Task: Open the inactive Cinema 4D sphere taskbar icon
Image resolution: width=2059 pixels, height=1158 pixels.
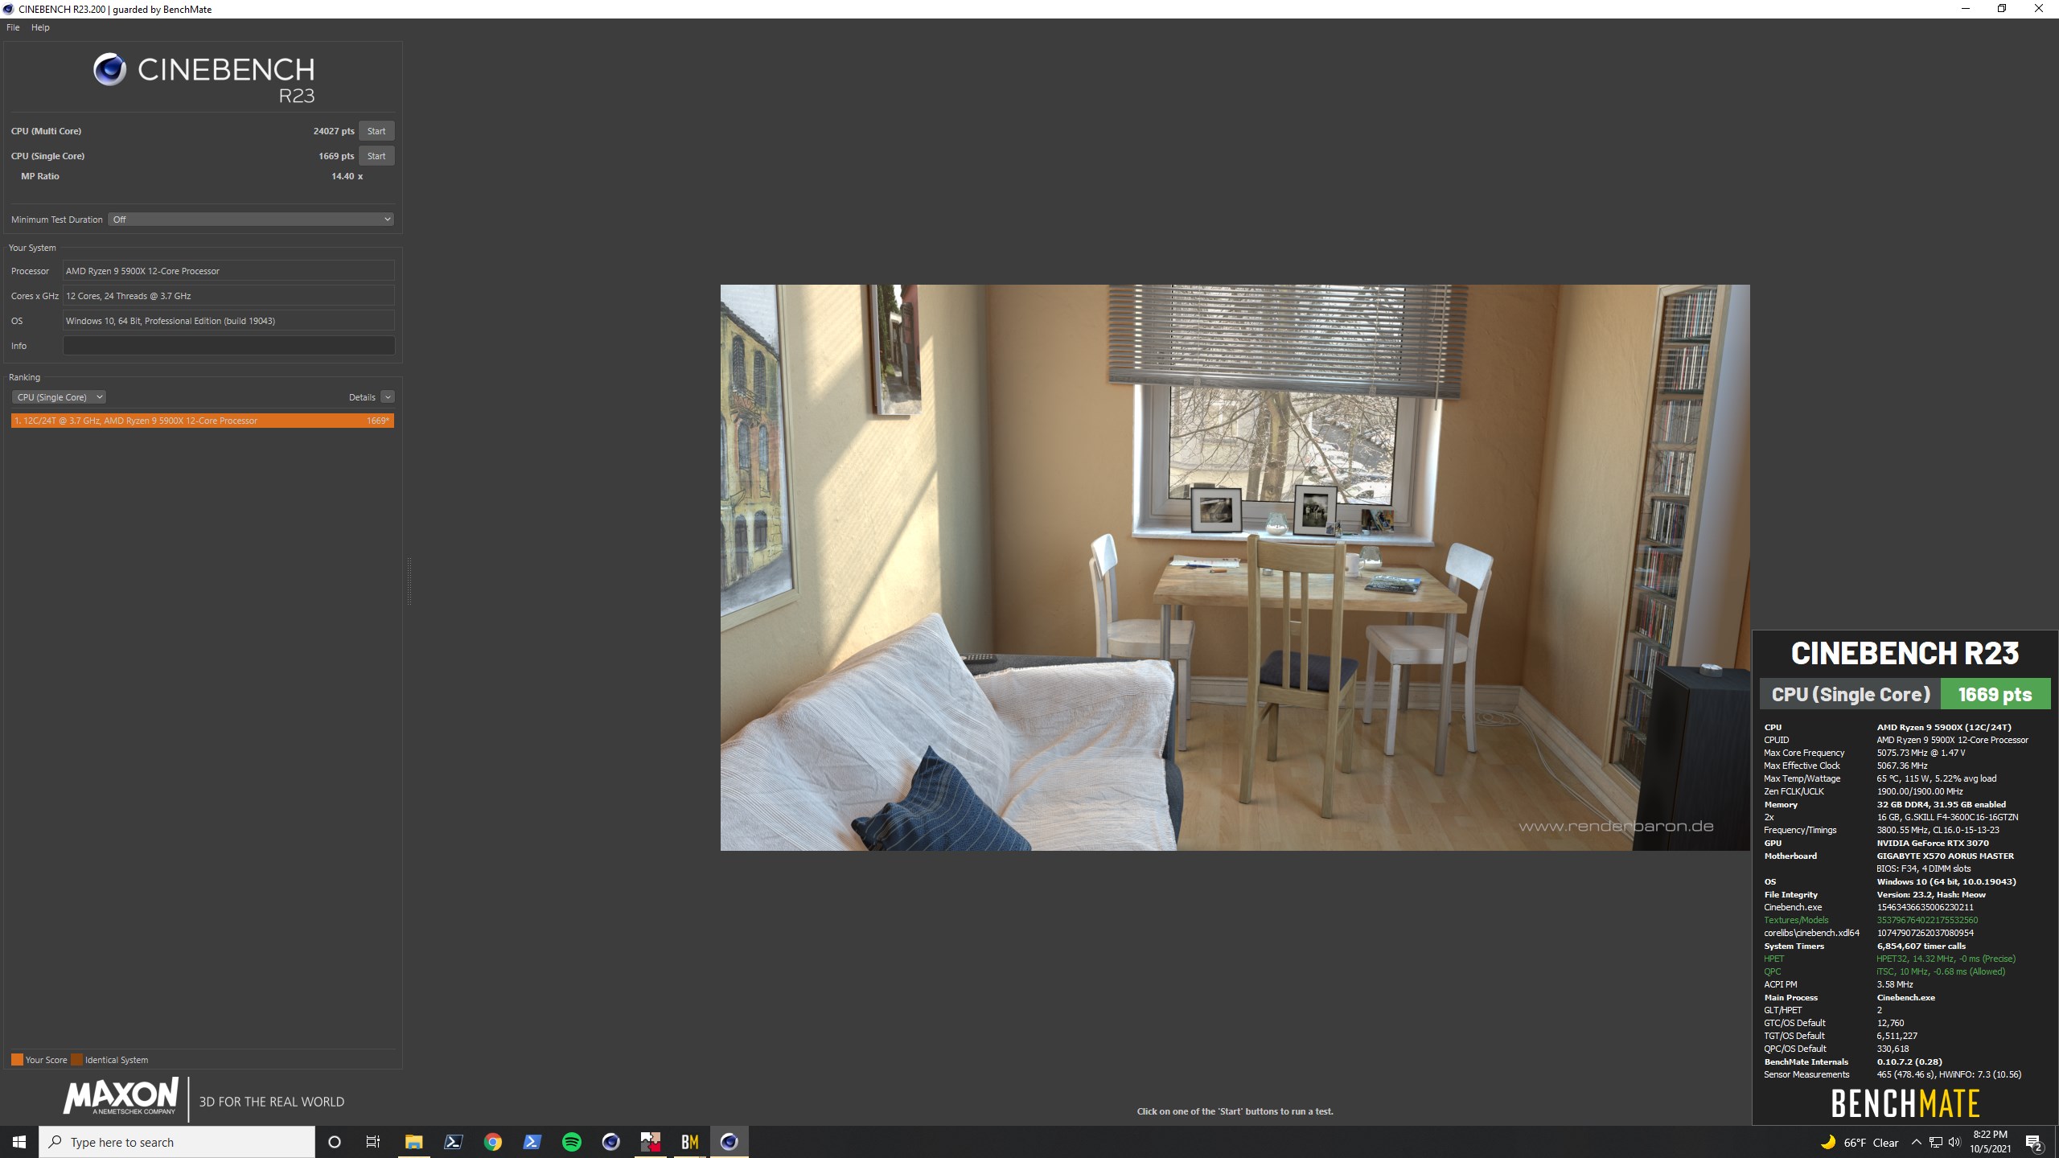Action: [610, 1142]
